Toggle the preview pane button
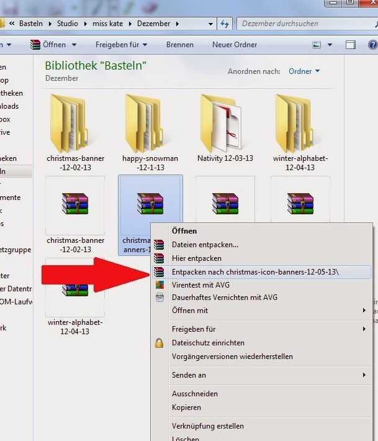 (x=351, y=45)
